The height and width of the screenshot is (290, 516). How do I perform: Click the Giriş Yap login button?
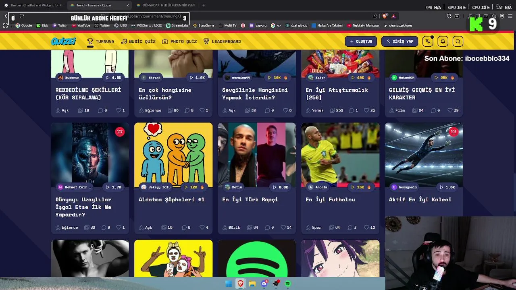click(x=399, y=41)
